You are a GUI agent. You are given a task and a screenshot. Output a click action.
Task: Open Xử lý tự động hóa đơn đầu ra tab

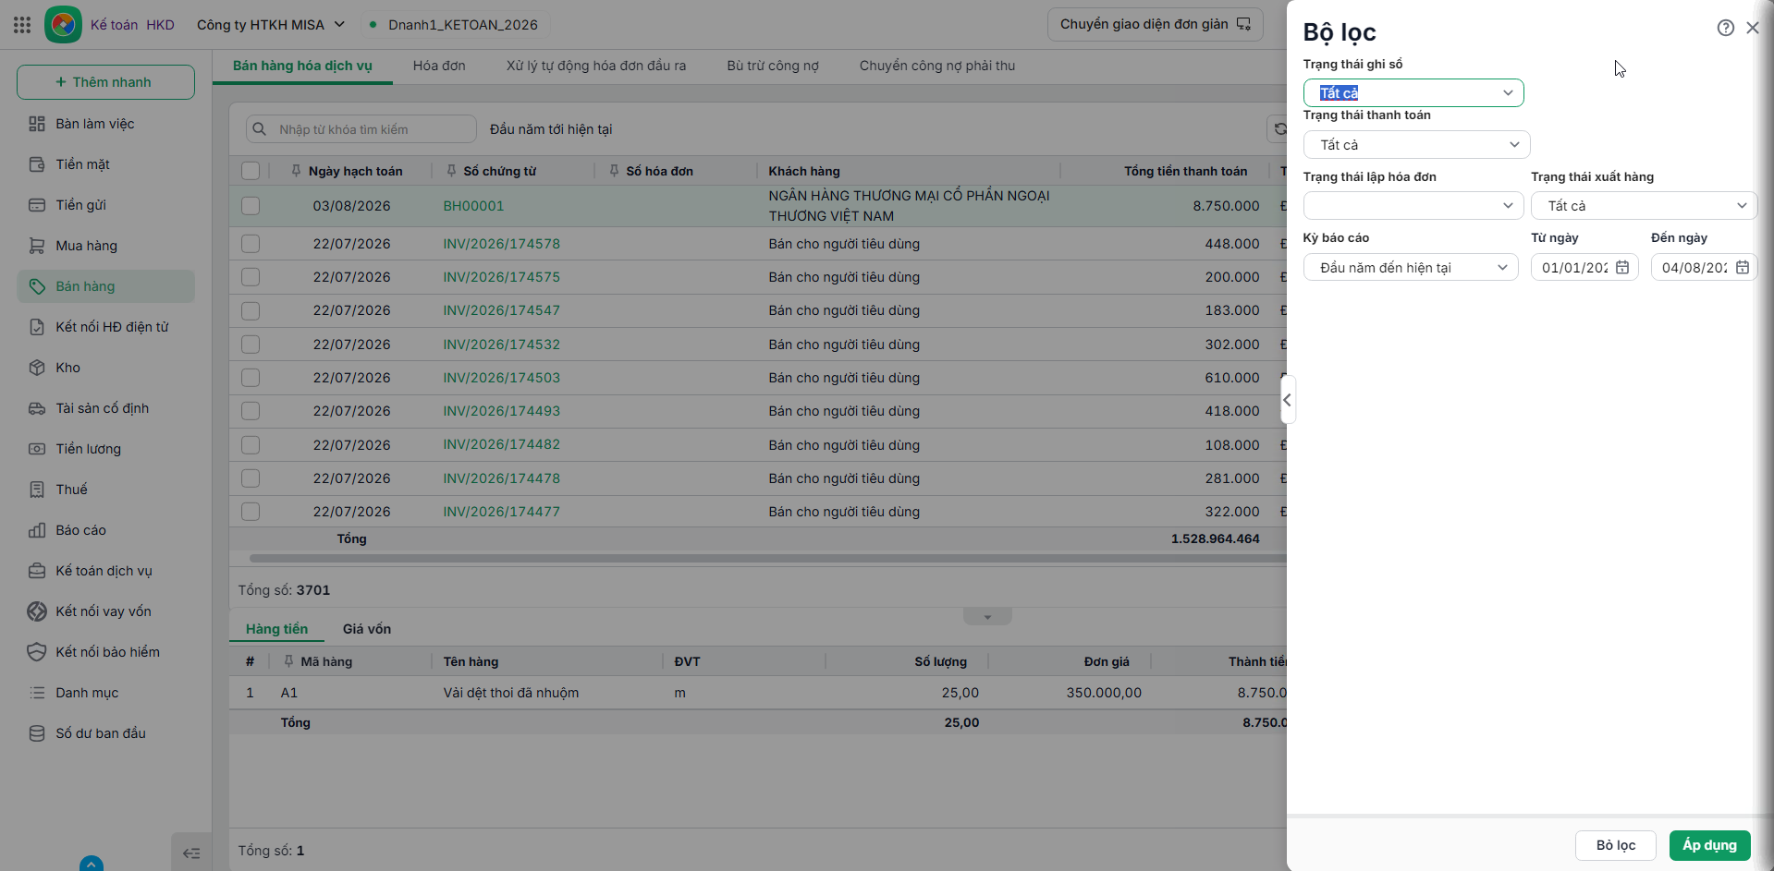point(596,66)
